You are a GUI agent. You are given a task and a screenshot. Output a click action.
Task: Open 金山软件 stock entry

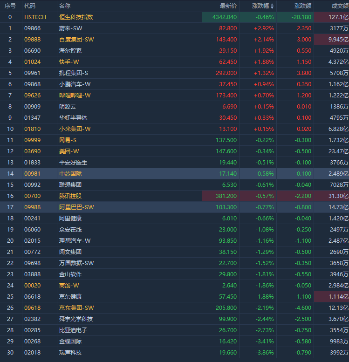click(x=70, y=274)
